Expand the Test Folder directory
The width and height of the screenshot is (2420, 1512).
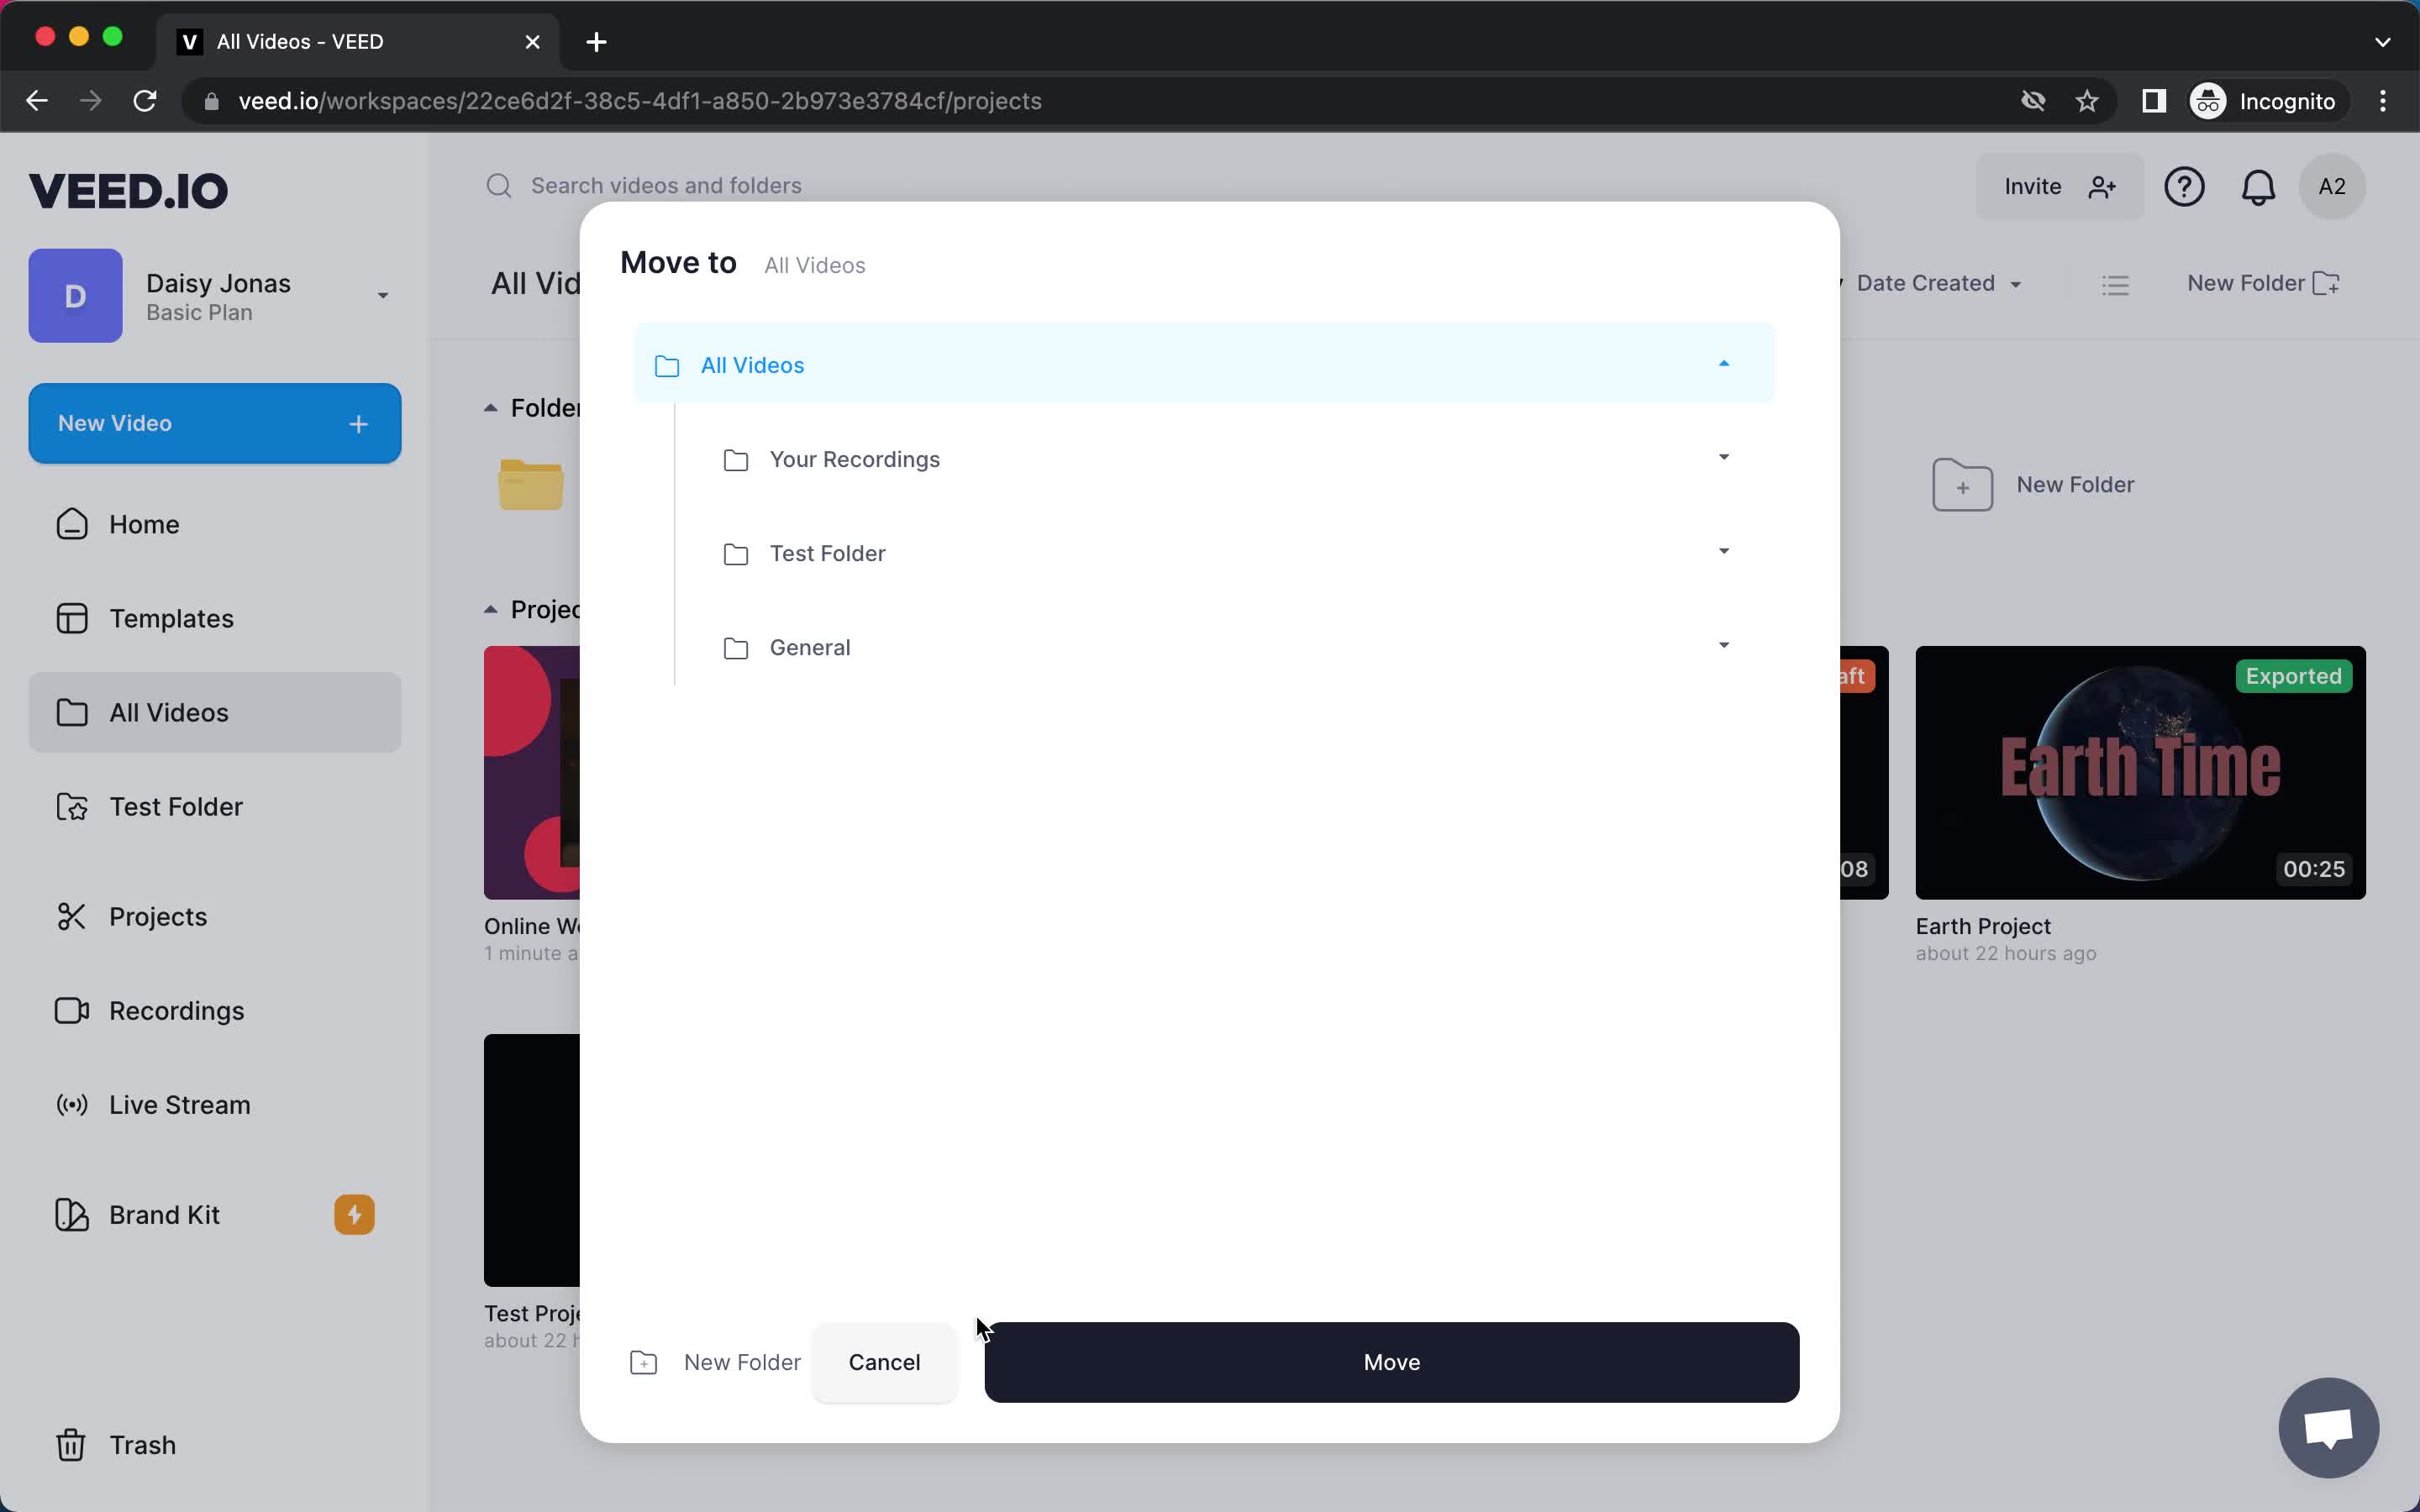pos(1722,552)
